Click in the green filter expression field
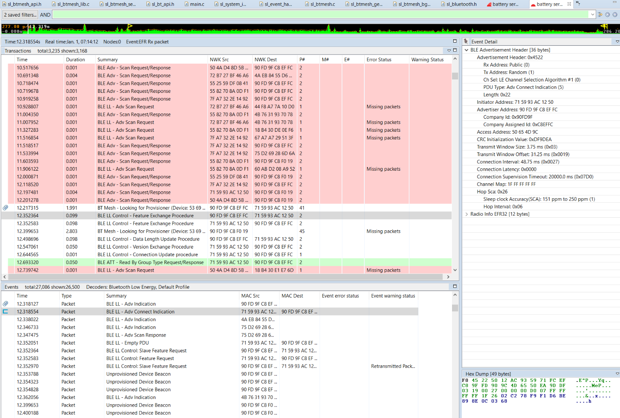The image size is (620, 418). [x=321, y=15]
